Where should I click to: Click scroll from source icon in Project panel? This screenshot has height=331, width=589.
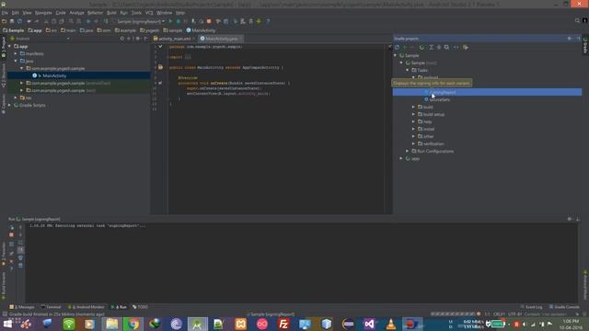click(x=122, y=39)
